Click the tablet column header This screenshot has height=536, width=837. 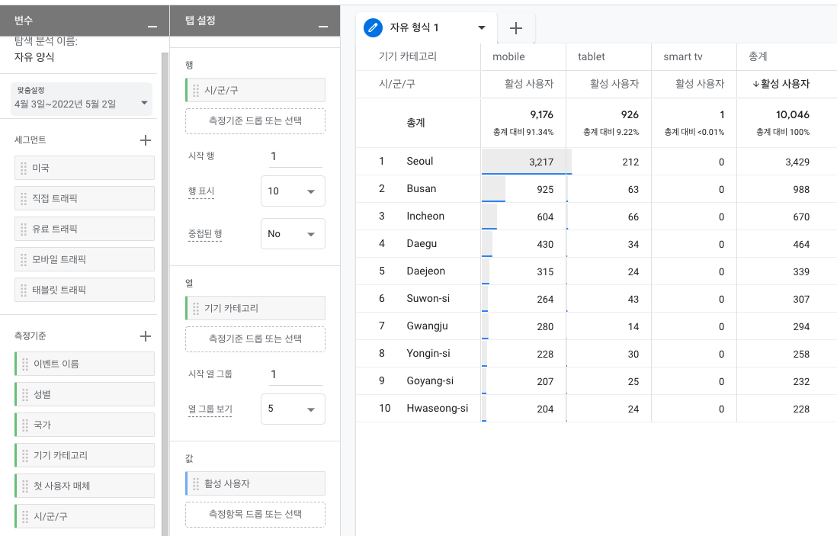(x=592, y=56)
